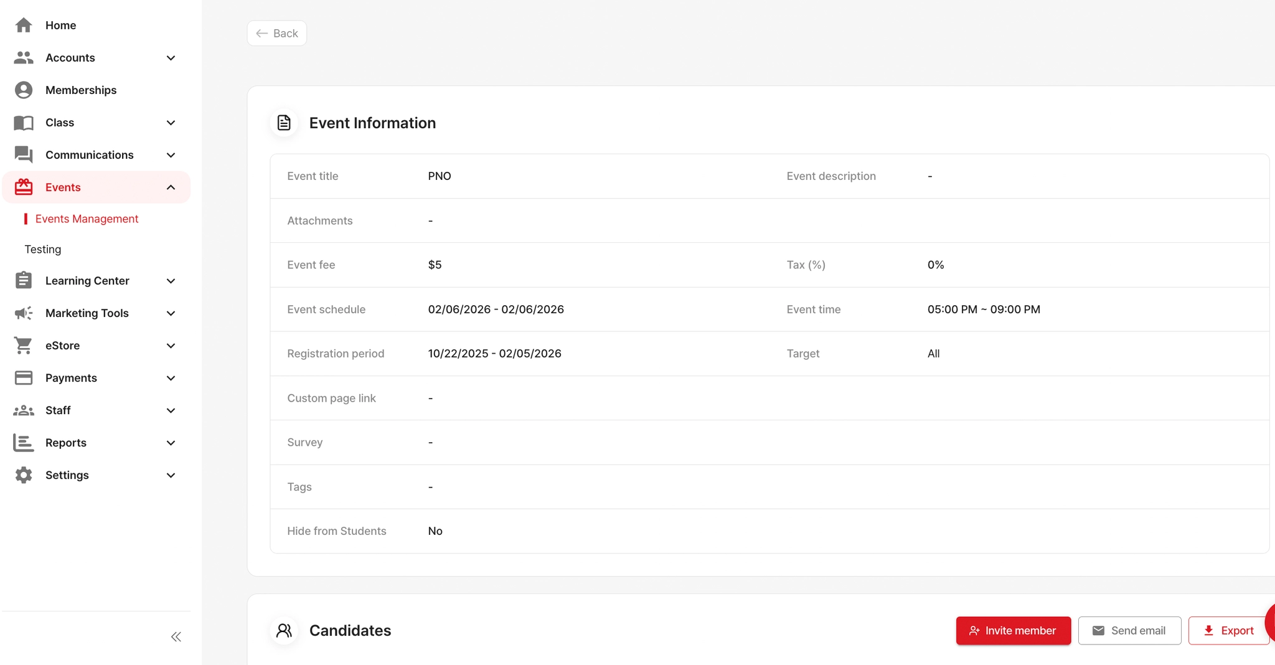Click the Reports chart icon
Viewport: 1275px width, 665px height.
coord(24,443)
